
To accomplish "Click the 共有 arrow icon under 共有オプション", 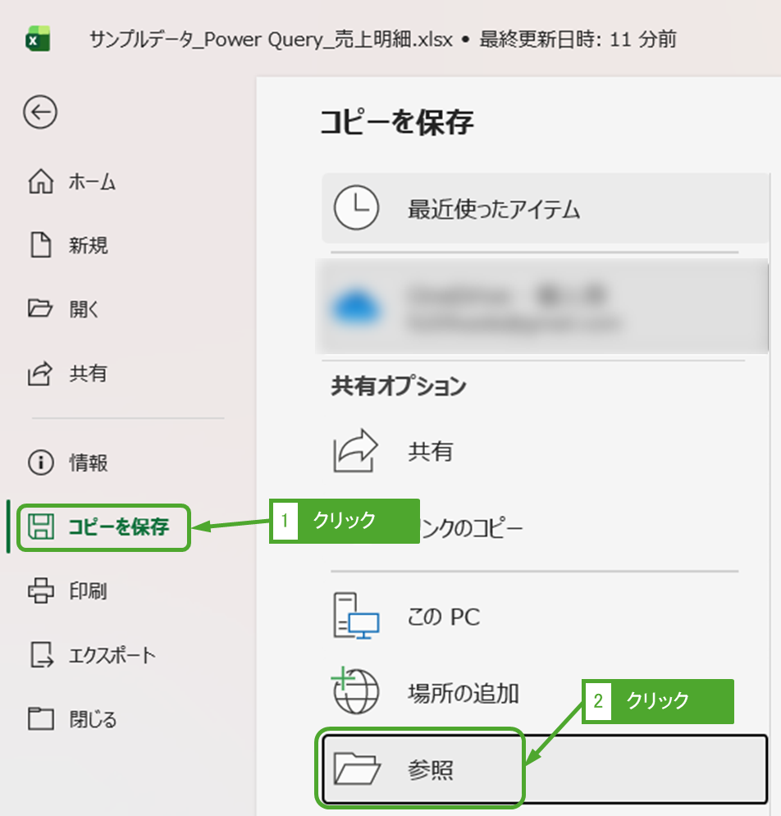I will (355, 451).
